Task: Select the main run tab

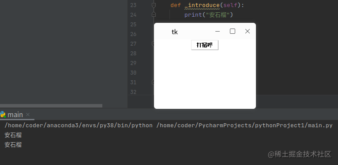Action: (x=15, y=115)
